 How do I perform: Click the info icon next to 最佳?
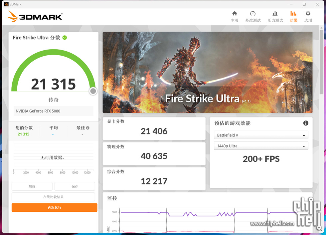[88, 128]
